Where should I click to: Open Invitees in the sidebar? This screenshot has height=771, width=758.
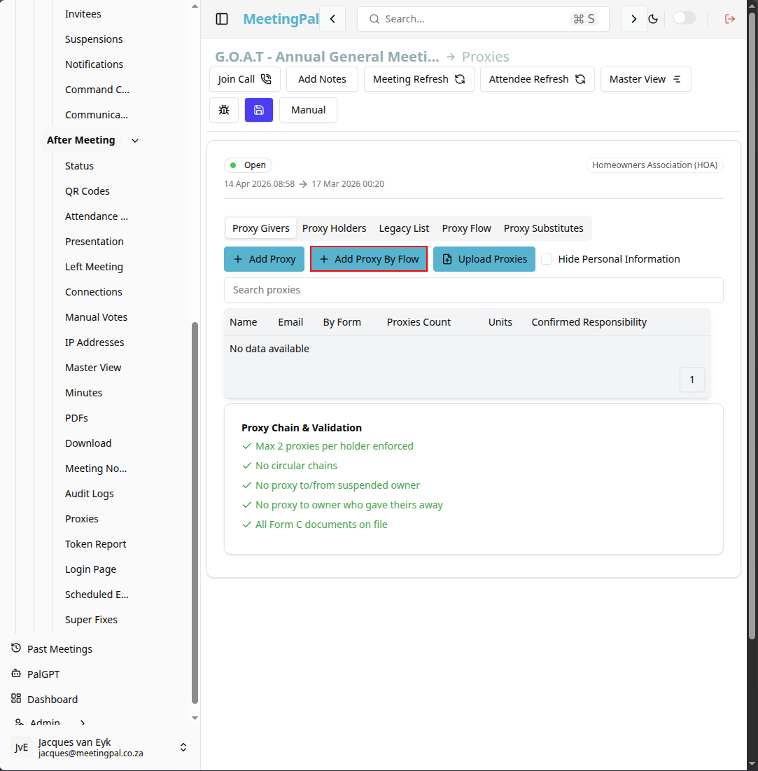click(83, 14)
